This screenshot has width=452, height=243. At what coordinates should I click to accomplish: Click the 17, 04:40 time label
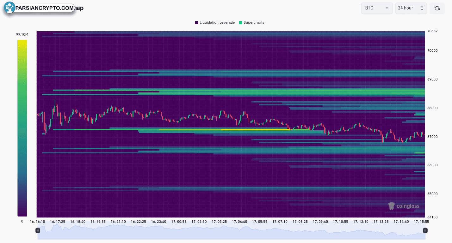tap(240, 222)
